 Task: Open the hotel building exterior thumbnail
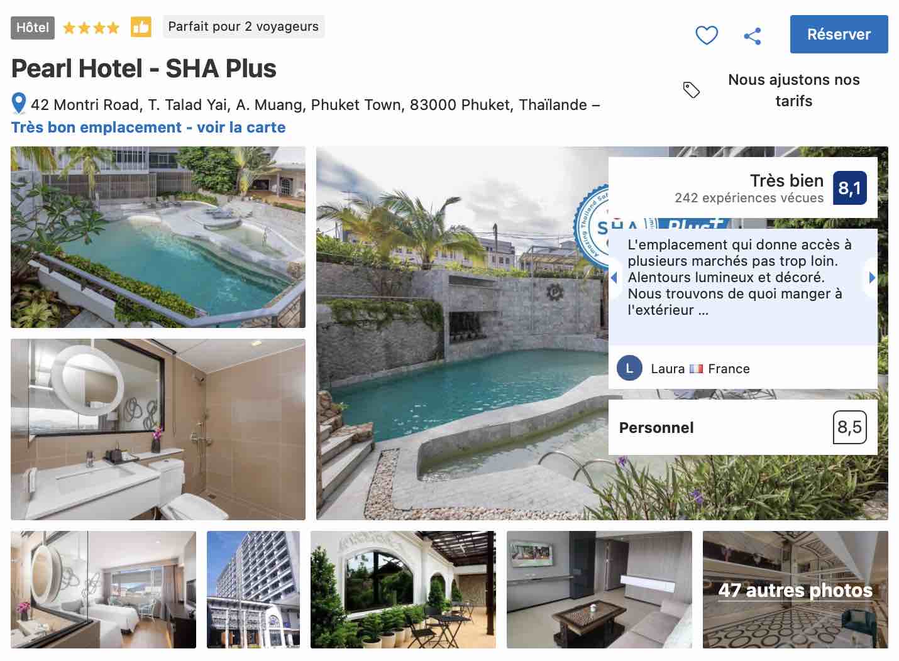click(x=253, y=589)
